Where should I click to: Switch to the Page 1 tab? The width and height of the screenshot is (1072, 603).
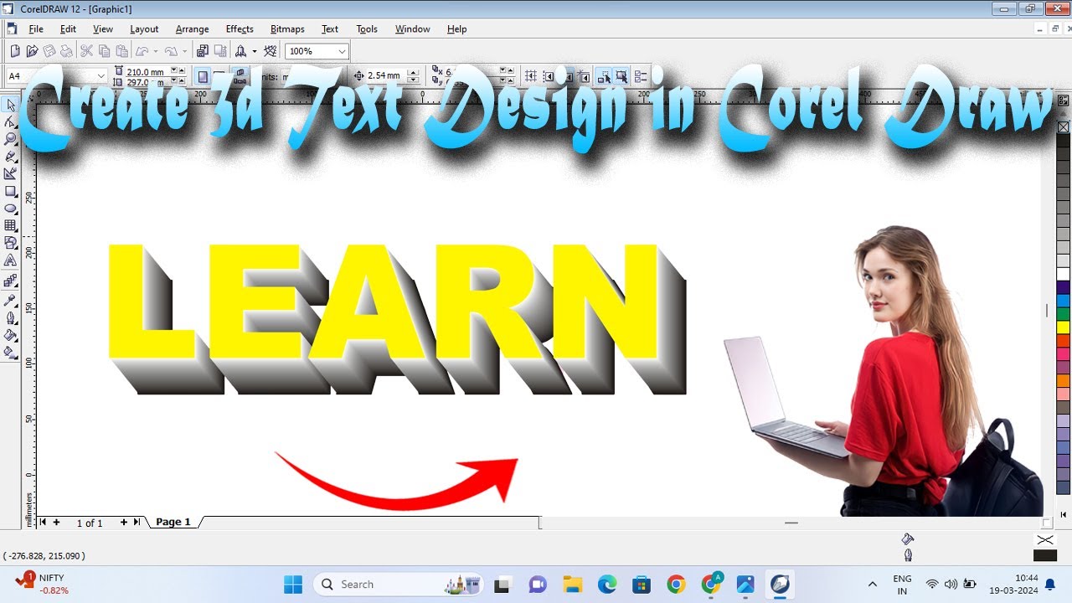click(x=173, y=522)
